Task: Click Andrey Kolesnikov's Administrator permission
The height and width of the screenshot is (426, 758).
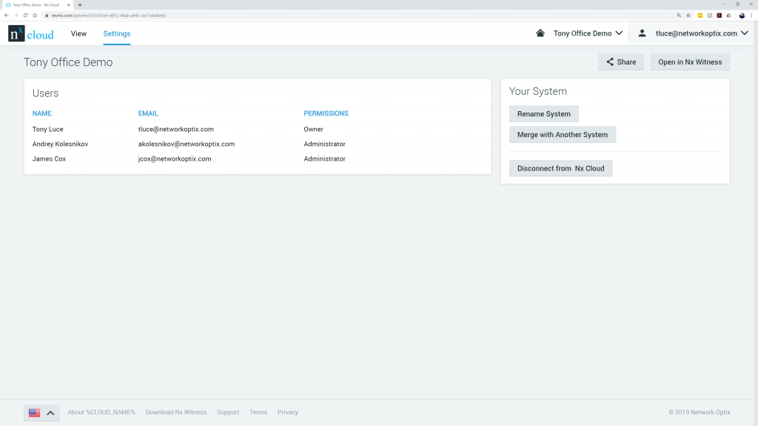Action: point(324,144)
